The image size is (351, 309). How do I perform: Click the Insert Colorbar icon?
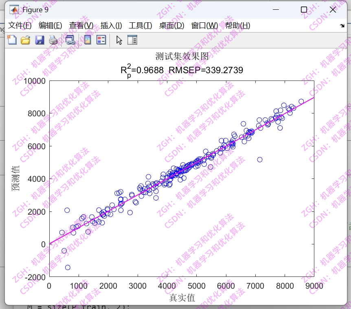[88, 40]
